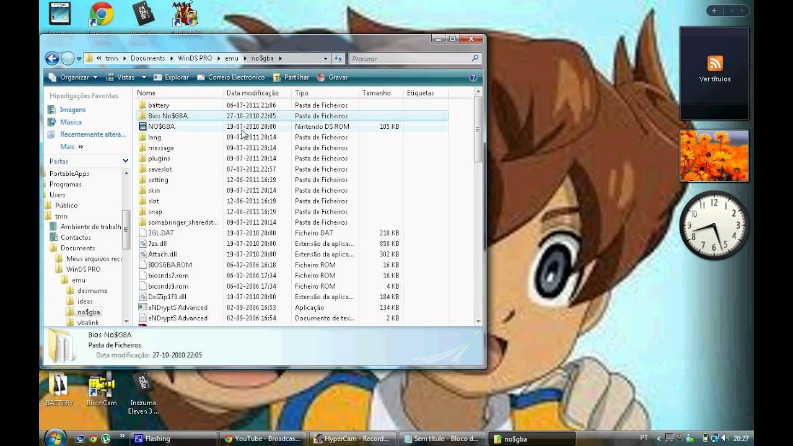Image resolution: width=793 pixels, height=446 pixels.
Task: Click the Chrome quick launch taskbar icon
Action: point(93,439)
